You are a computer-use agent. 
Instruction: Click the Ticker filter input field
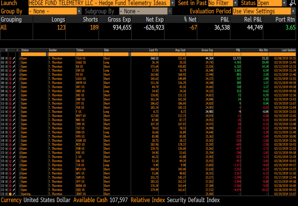pyautogui.click(x=89, y=54)
